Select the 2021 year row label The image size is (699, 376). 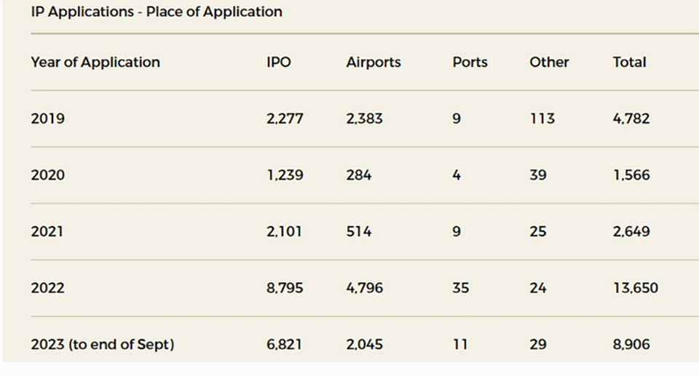tap(47, 232)
